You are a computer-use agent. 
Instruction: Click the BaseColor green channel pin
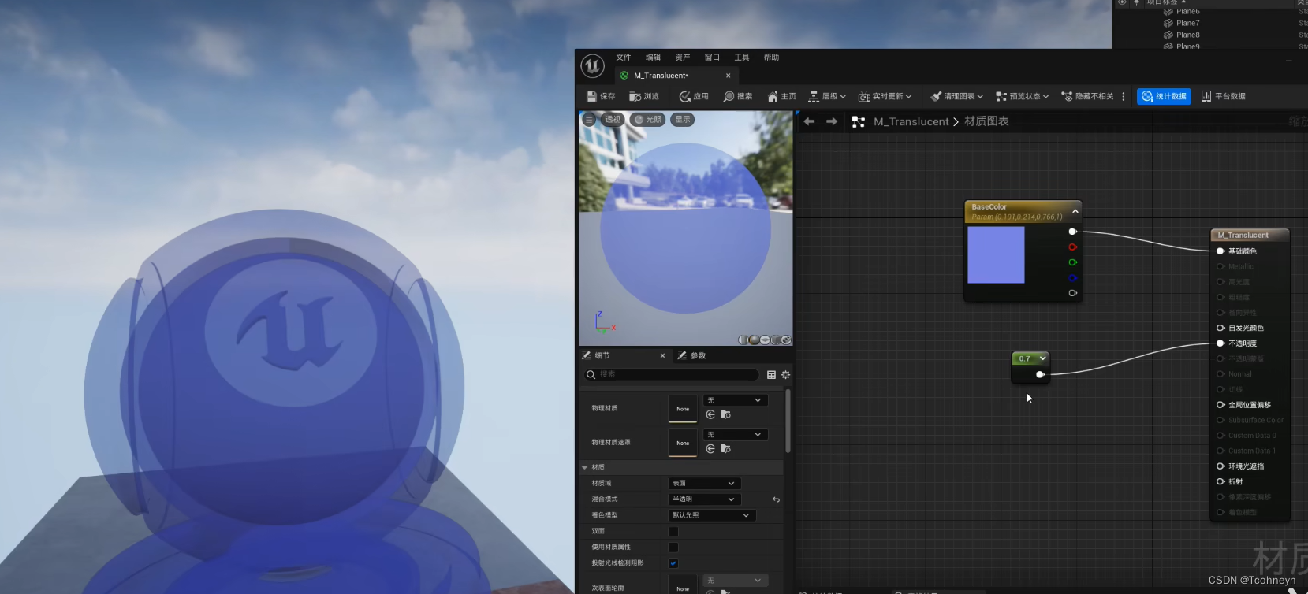coord(1072,262)
